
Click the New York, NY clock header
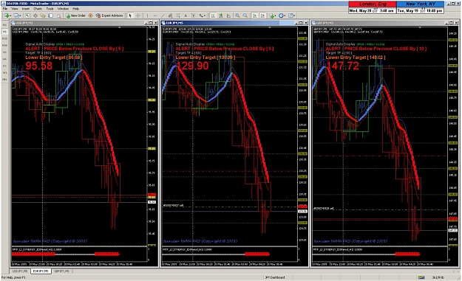point(420,4)
